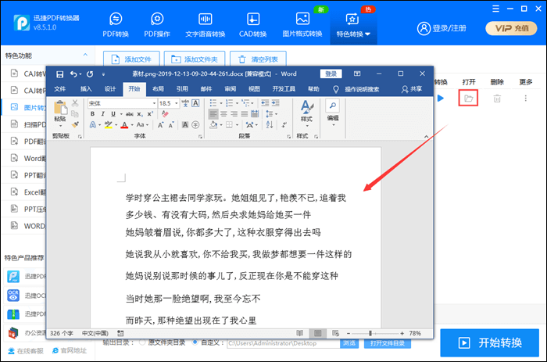This screenshot has width=547, height=362.
Task: Switch to the 设计 ribbon tab
Action: (110, 89)
